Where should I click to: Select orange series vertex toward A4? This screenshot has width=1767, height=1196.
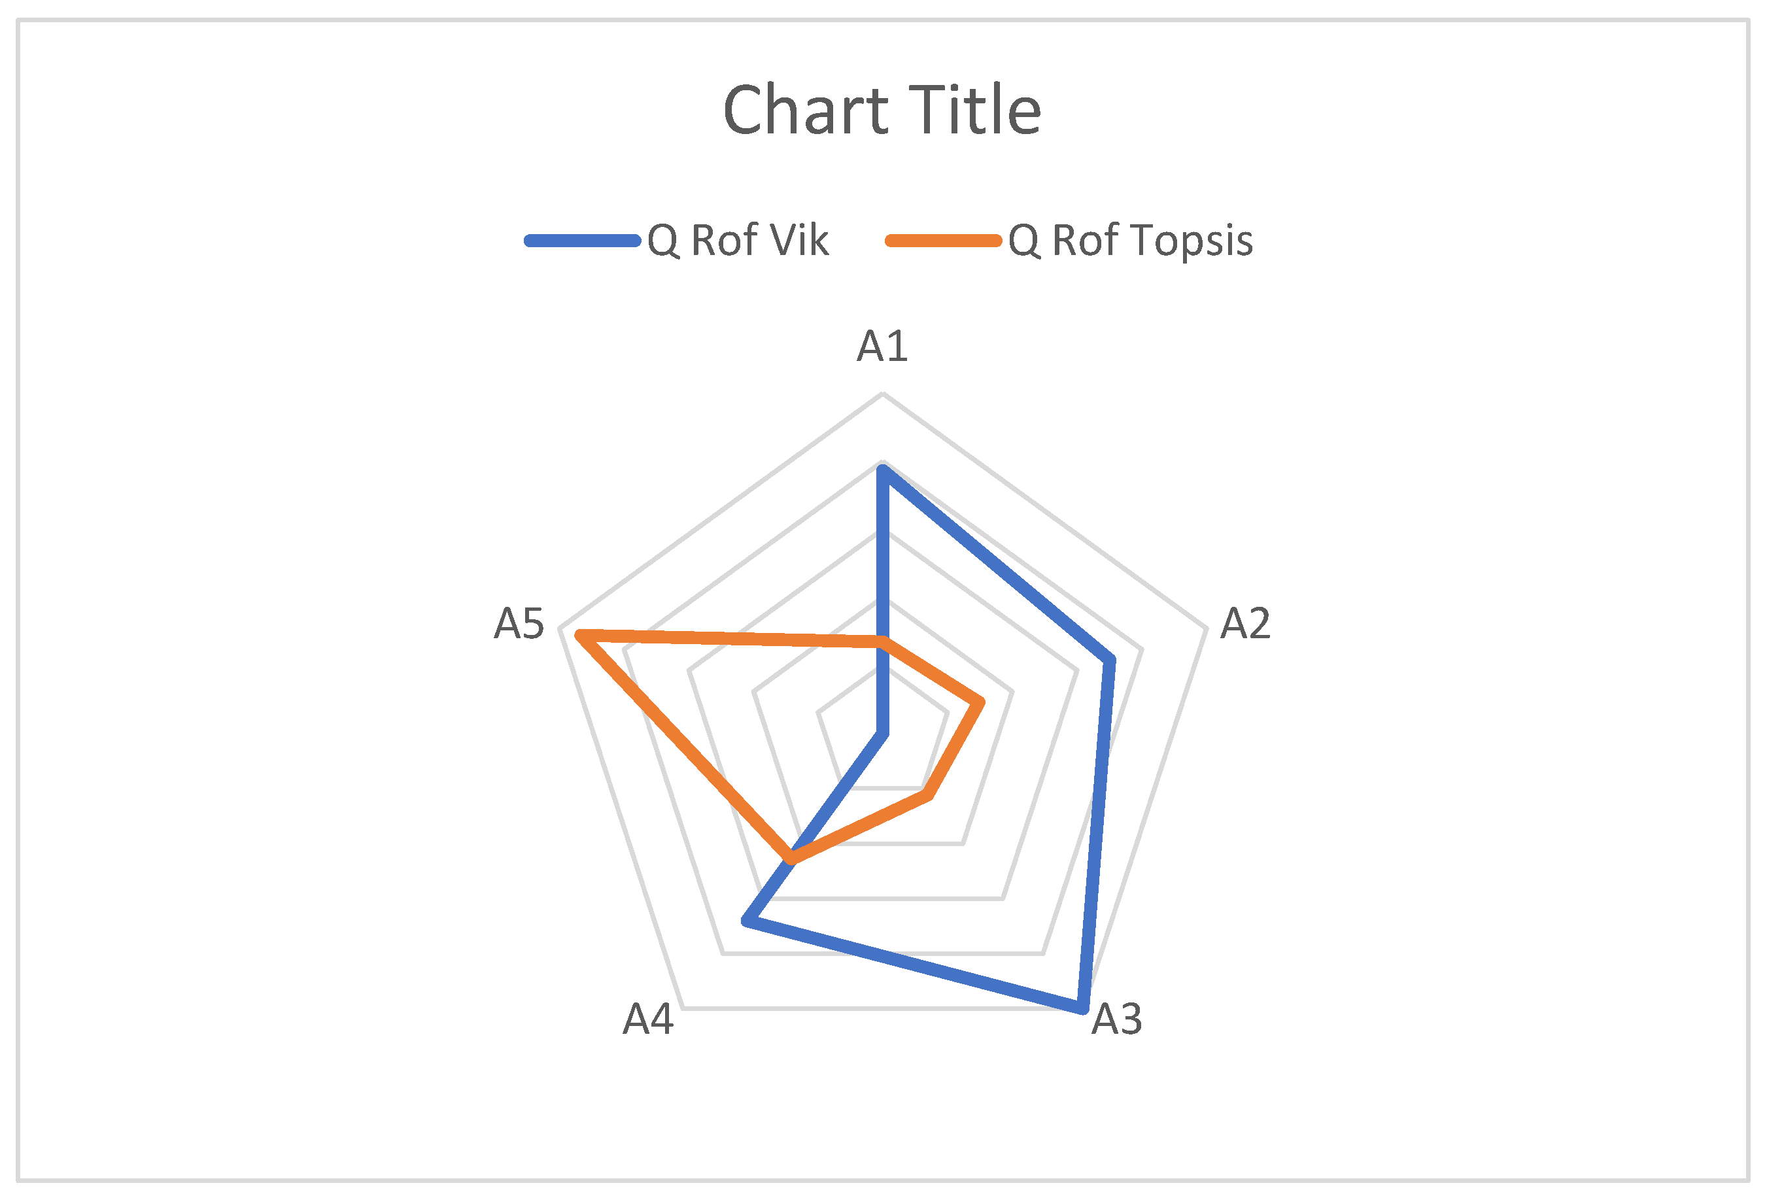(x=791, y=859)
